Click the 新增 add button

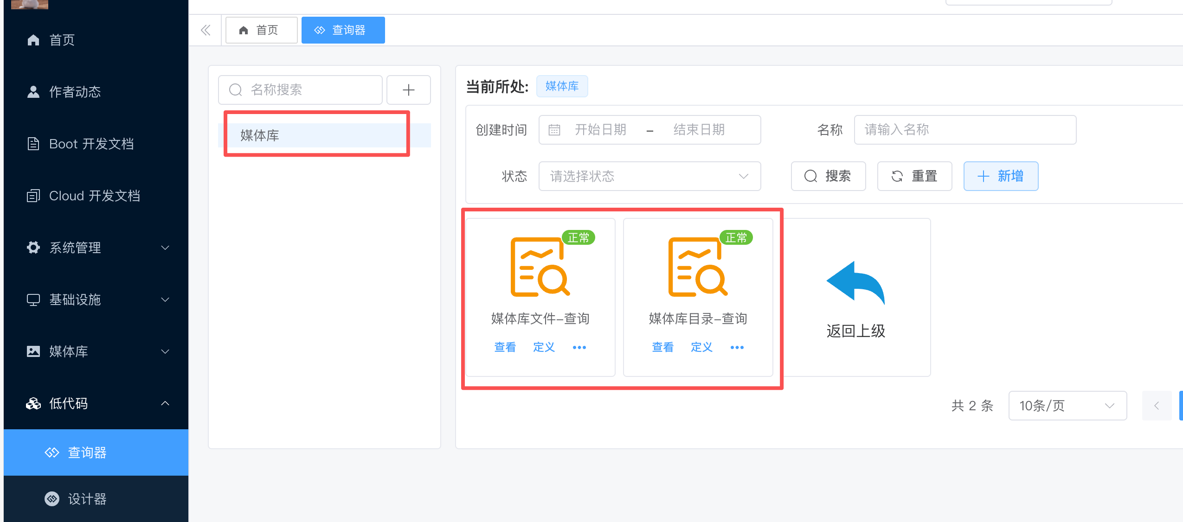tap(1001, 176)
